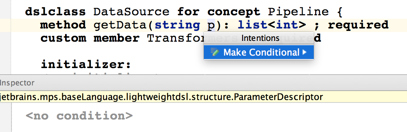
Task: Click the for concept keywords
Action: point(219,12)
